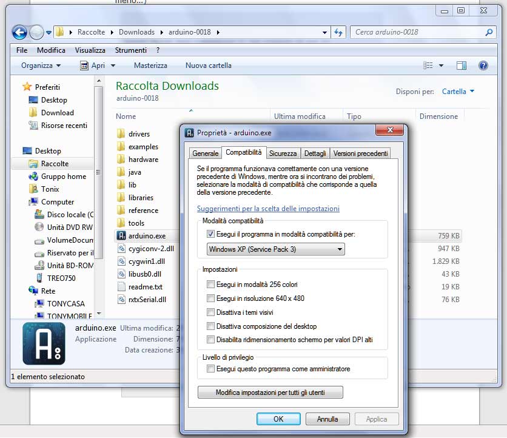Open the File menu
507x438 pixels.
pyautogui.click(x=22, y=50)
